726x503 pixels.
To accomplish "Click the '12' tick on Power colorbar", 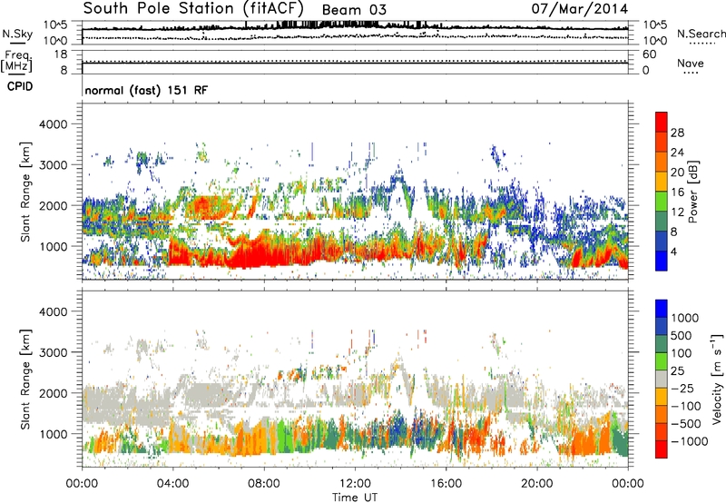I will [677, 212].
